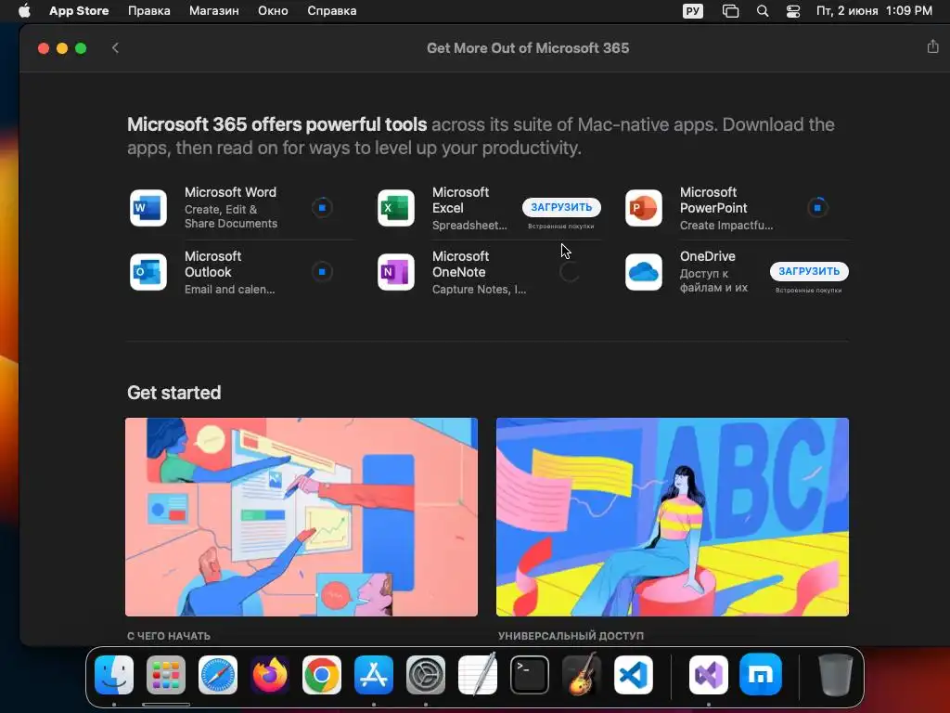This screenshot has width=950, height=713.
Task: Open the Правка menu
Action: tap(149, 11)
